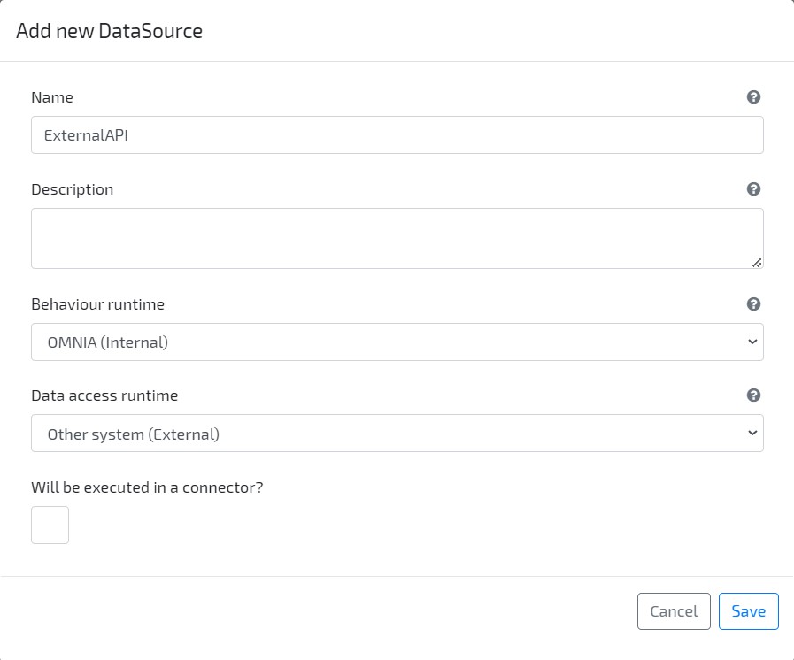This screenshot has height=660, width=794.
Task: Click the chevron arrow on Behaviour runtime select
Action: 752,342
